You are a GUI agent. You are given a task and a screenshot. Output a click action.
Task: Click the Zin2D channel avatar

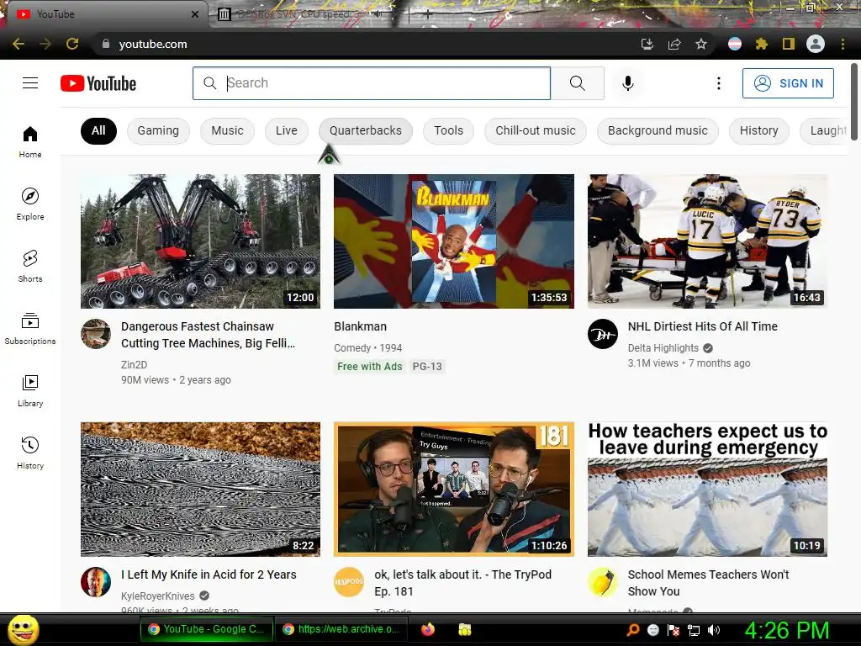pos(96,333)
